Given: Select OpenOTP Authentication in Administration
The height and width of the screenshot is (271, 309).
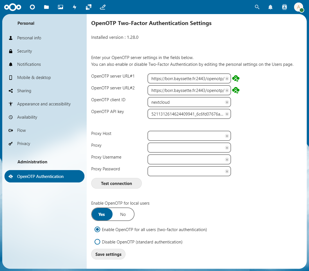Looking at the screenshot, I should pyautogui.click(x=44, y=176).
